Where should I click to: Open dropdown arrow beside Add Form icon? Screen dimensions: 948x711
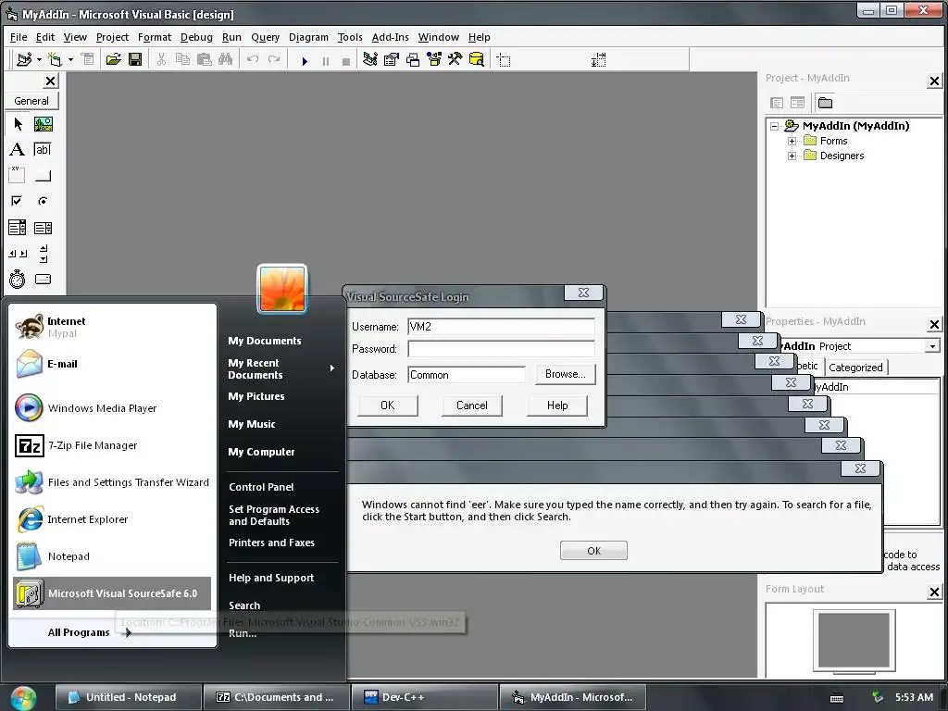pos(70,59)
